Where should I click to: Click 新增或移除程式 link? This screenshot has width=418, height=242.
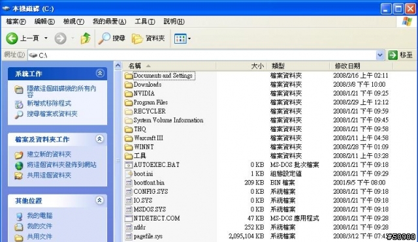pos(49,103)
